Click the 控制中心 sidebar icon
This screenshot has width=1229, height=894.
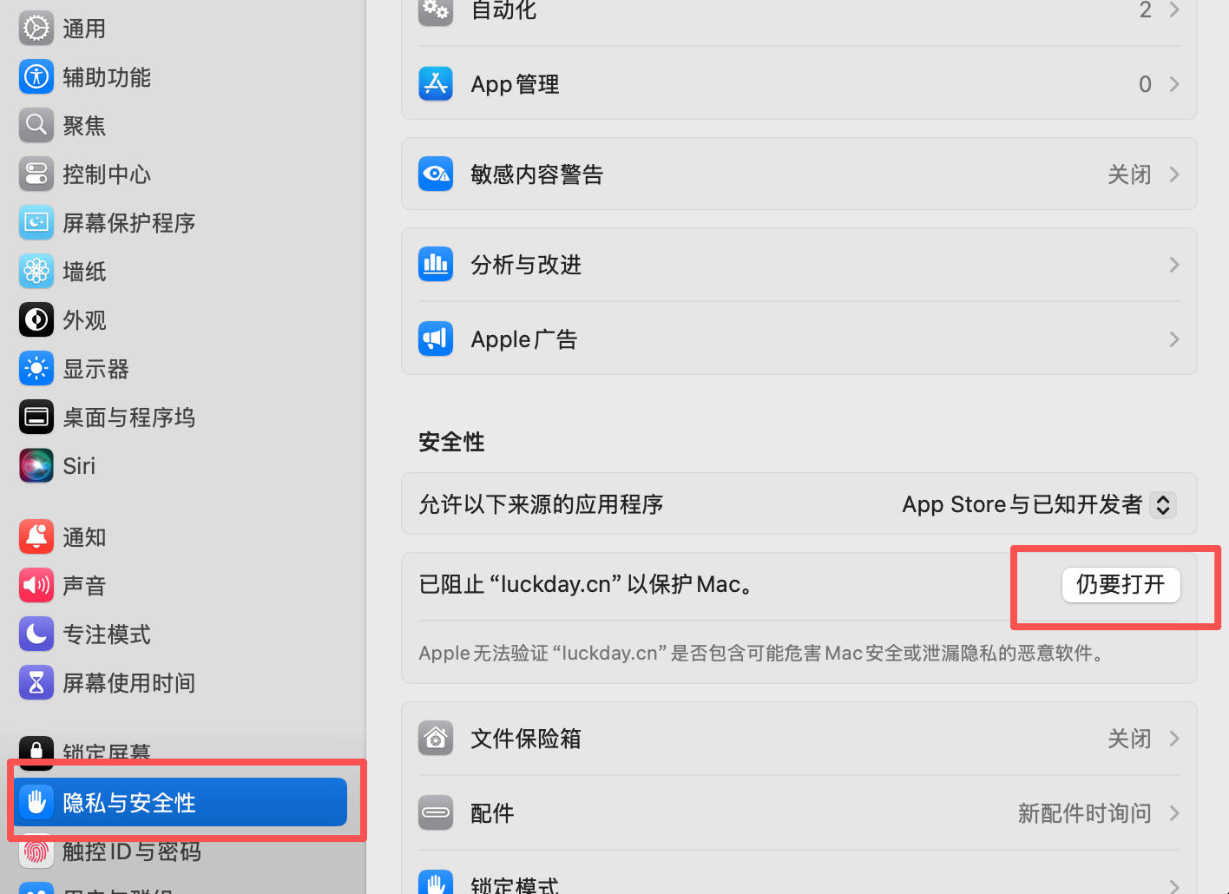click(36, 174)
